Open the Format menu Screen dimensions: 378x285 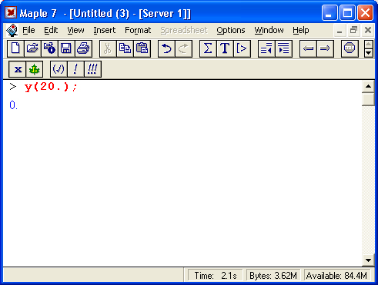(138, 30)
